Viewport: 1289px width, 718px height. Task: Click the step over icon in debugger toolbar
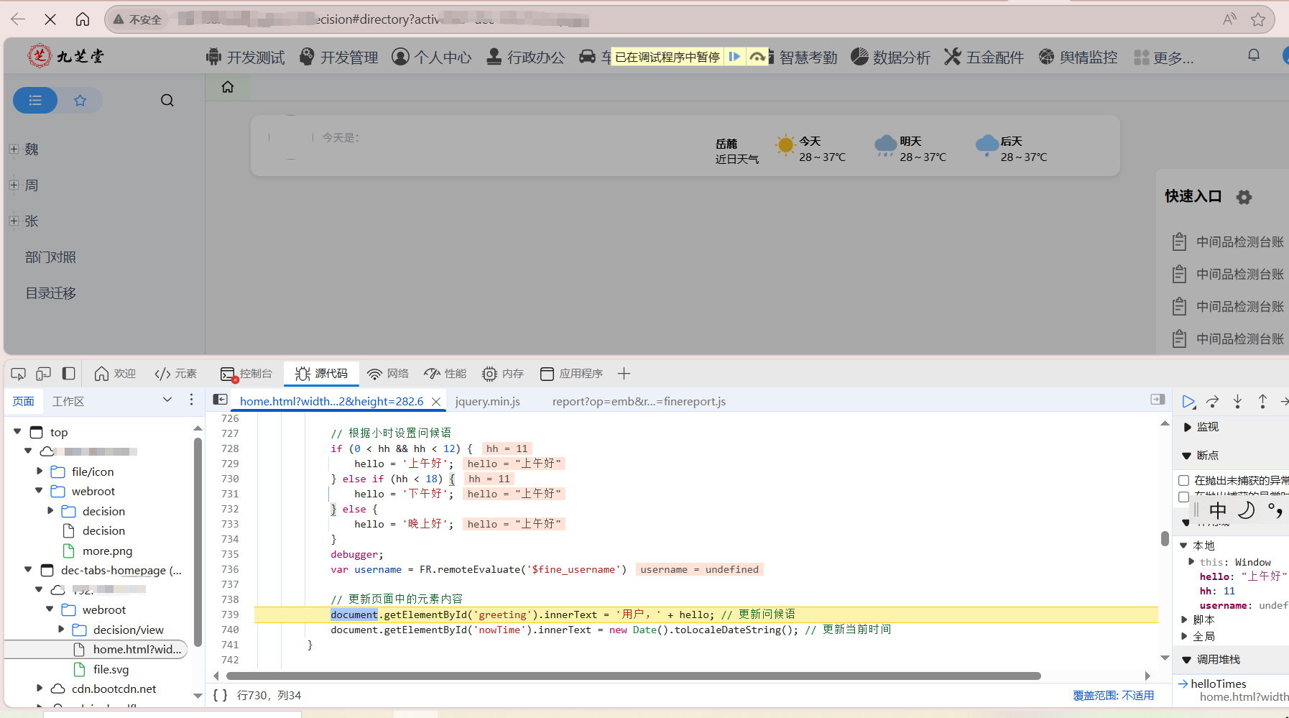point(1213,402)
